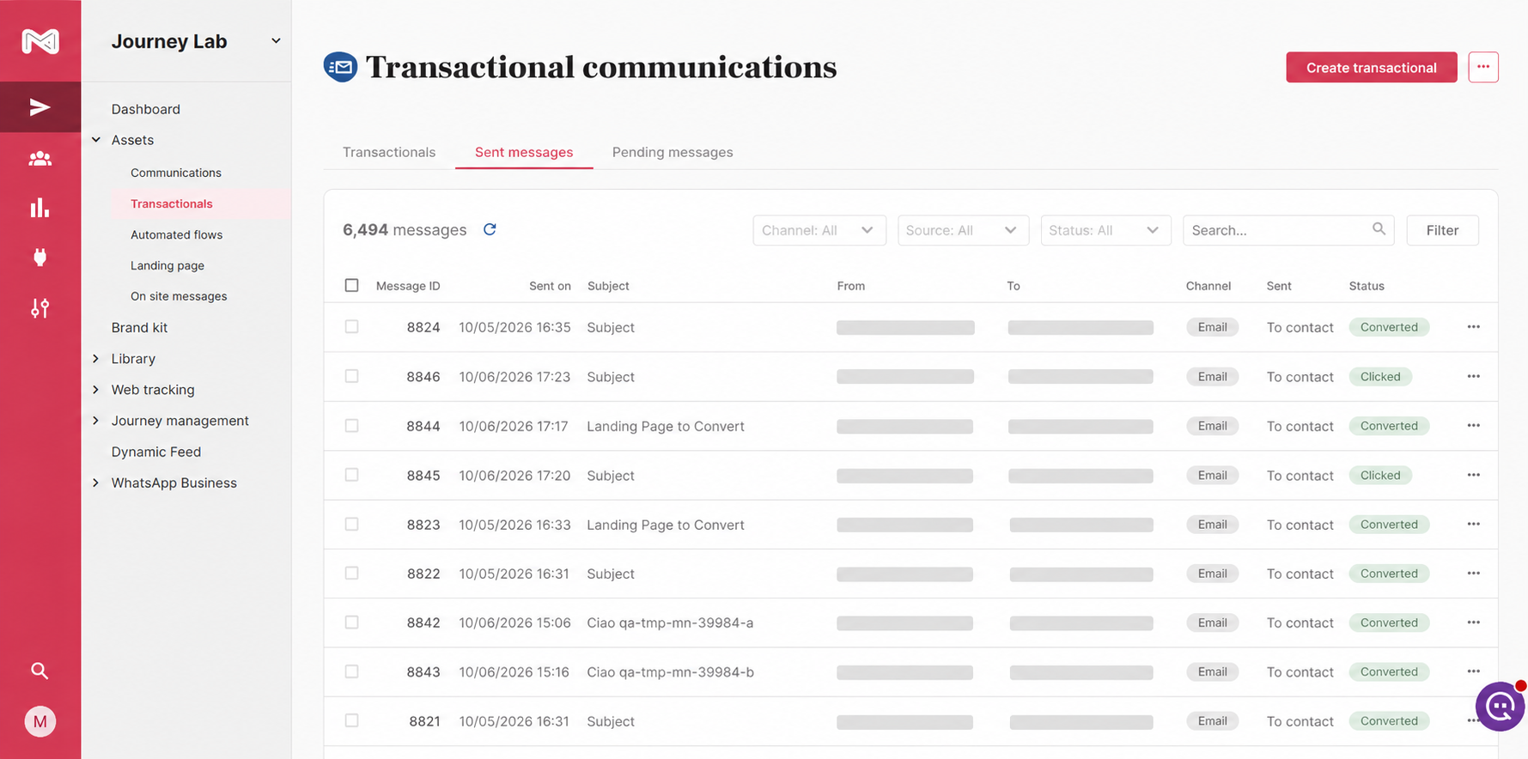Open the user avatar M
Viewport: 1528px width, 759px height.
[40, 721]
